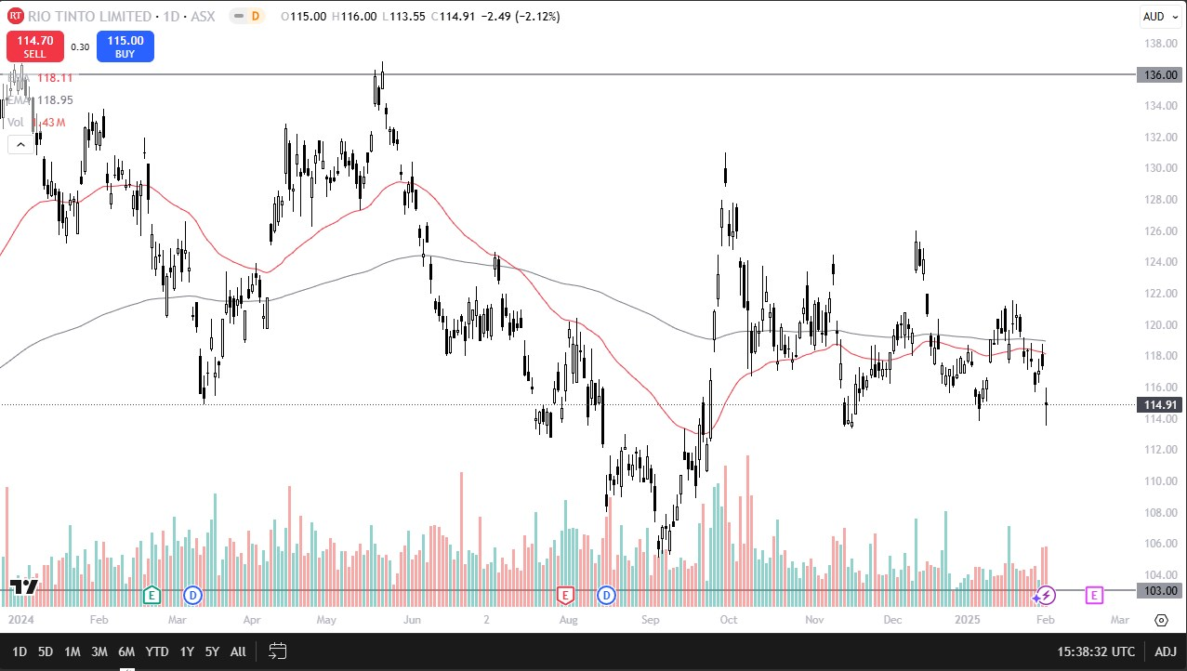Click the blue D dividend marker in March
1187x671 pixels.
192,594
